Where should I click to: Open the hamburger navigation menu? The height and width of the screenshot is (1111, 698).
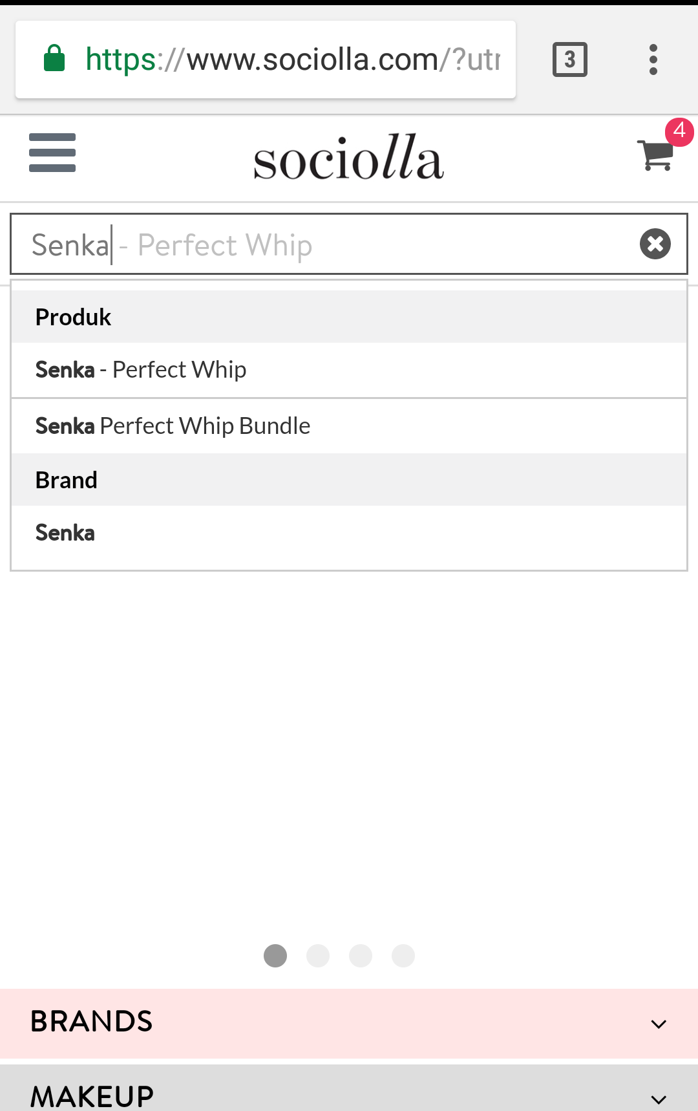pyautogui.click(x=52, y=153)
